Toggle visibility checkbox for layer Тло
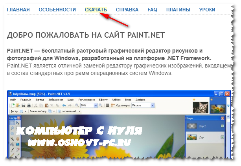Viewport: 241px width, 166px height. coord(223,137)
